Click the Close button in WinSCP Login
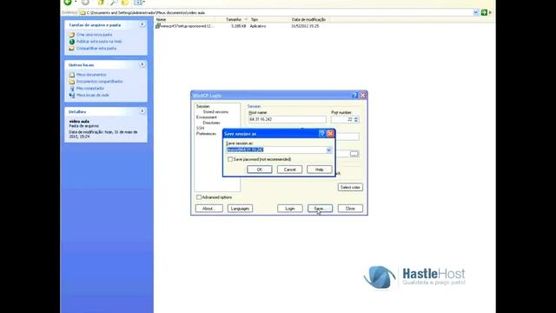The height and width of the screenshot is (313, 556). [350, 209]
